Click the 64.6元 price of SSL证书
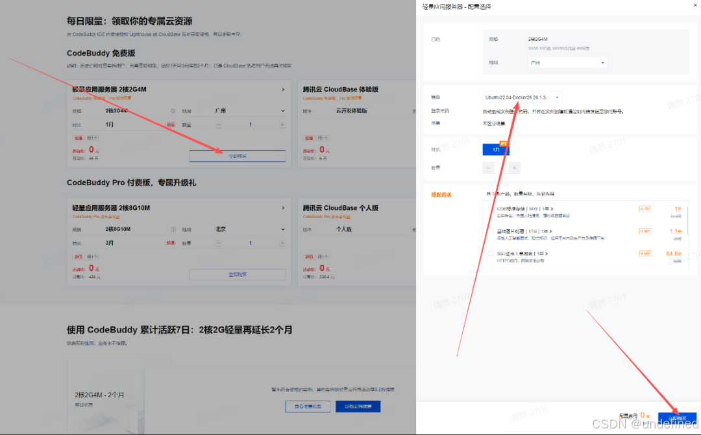The height and width of the screenshot is (435, 701). 674,253
